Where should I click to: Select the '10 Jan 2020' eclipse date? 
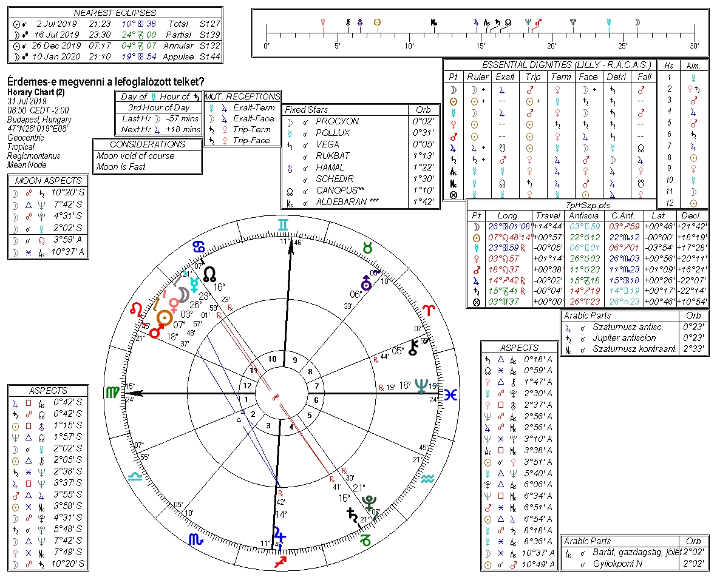point(56,56)
